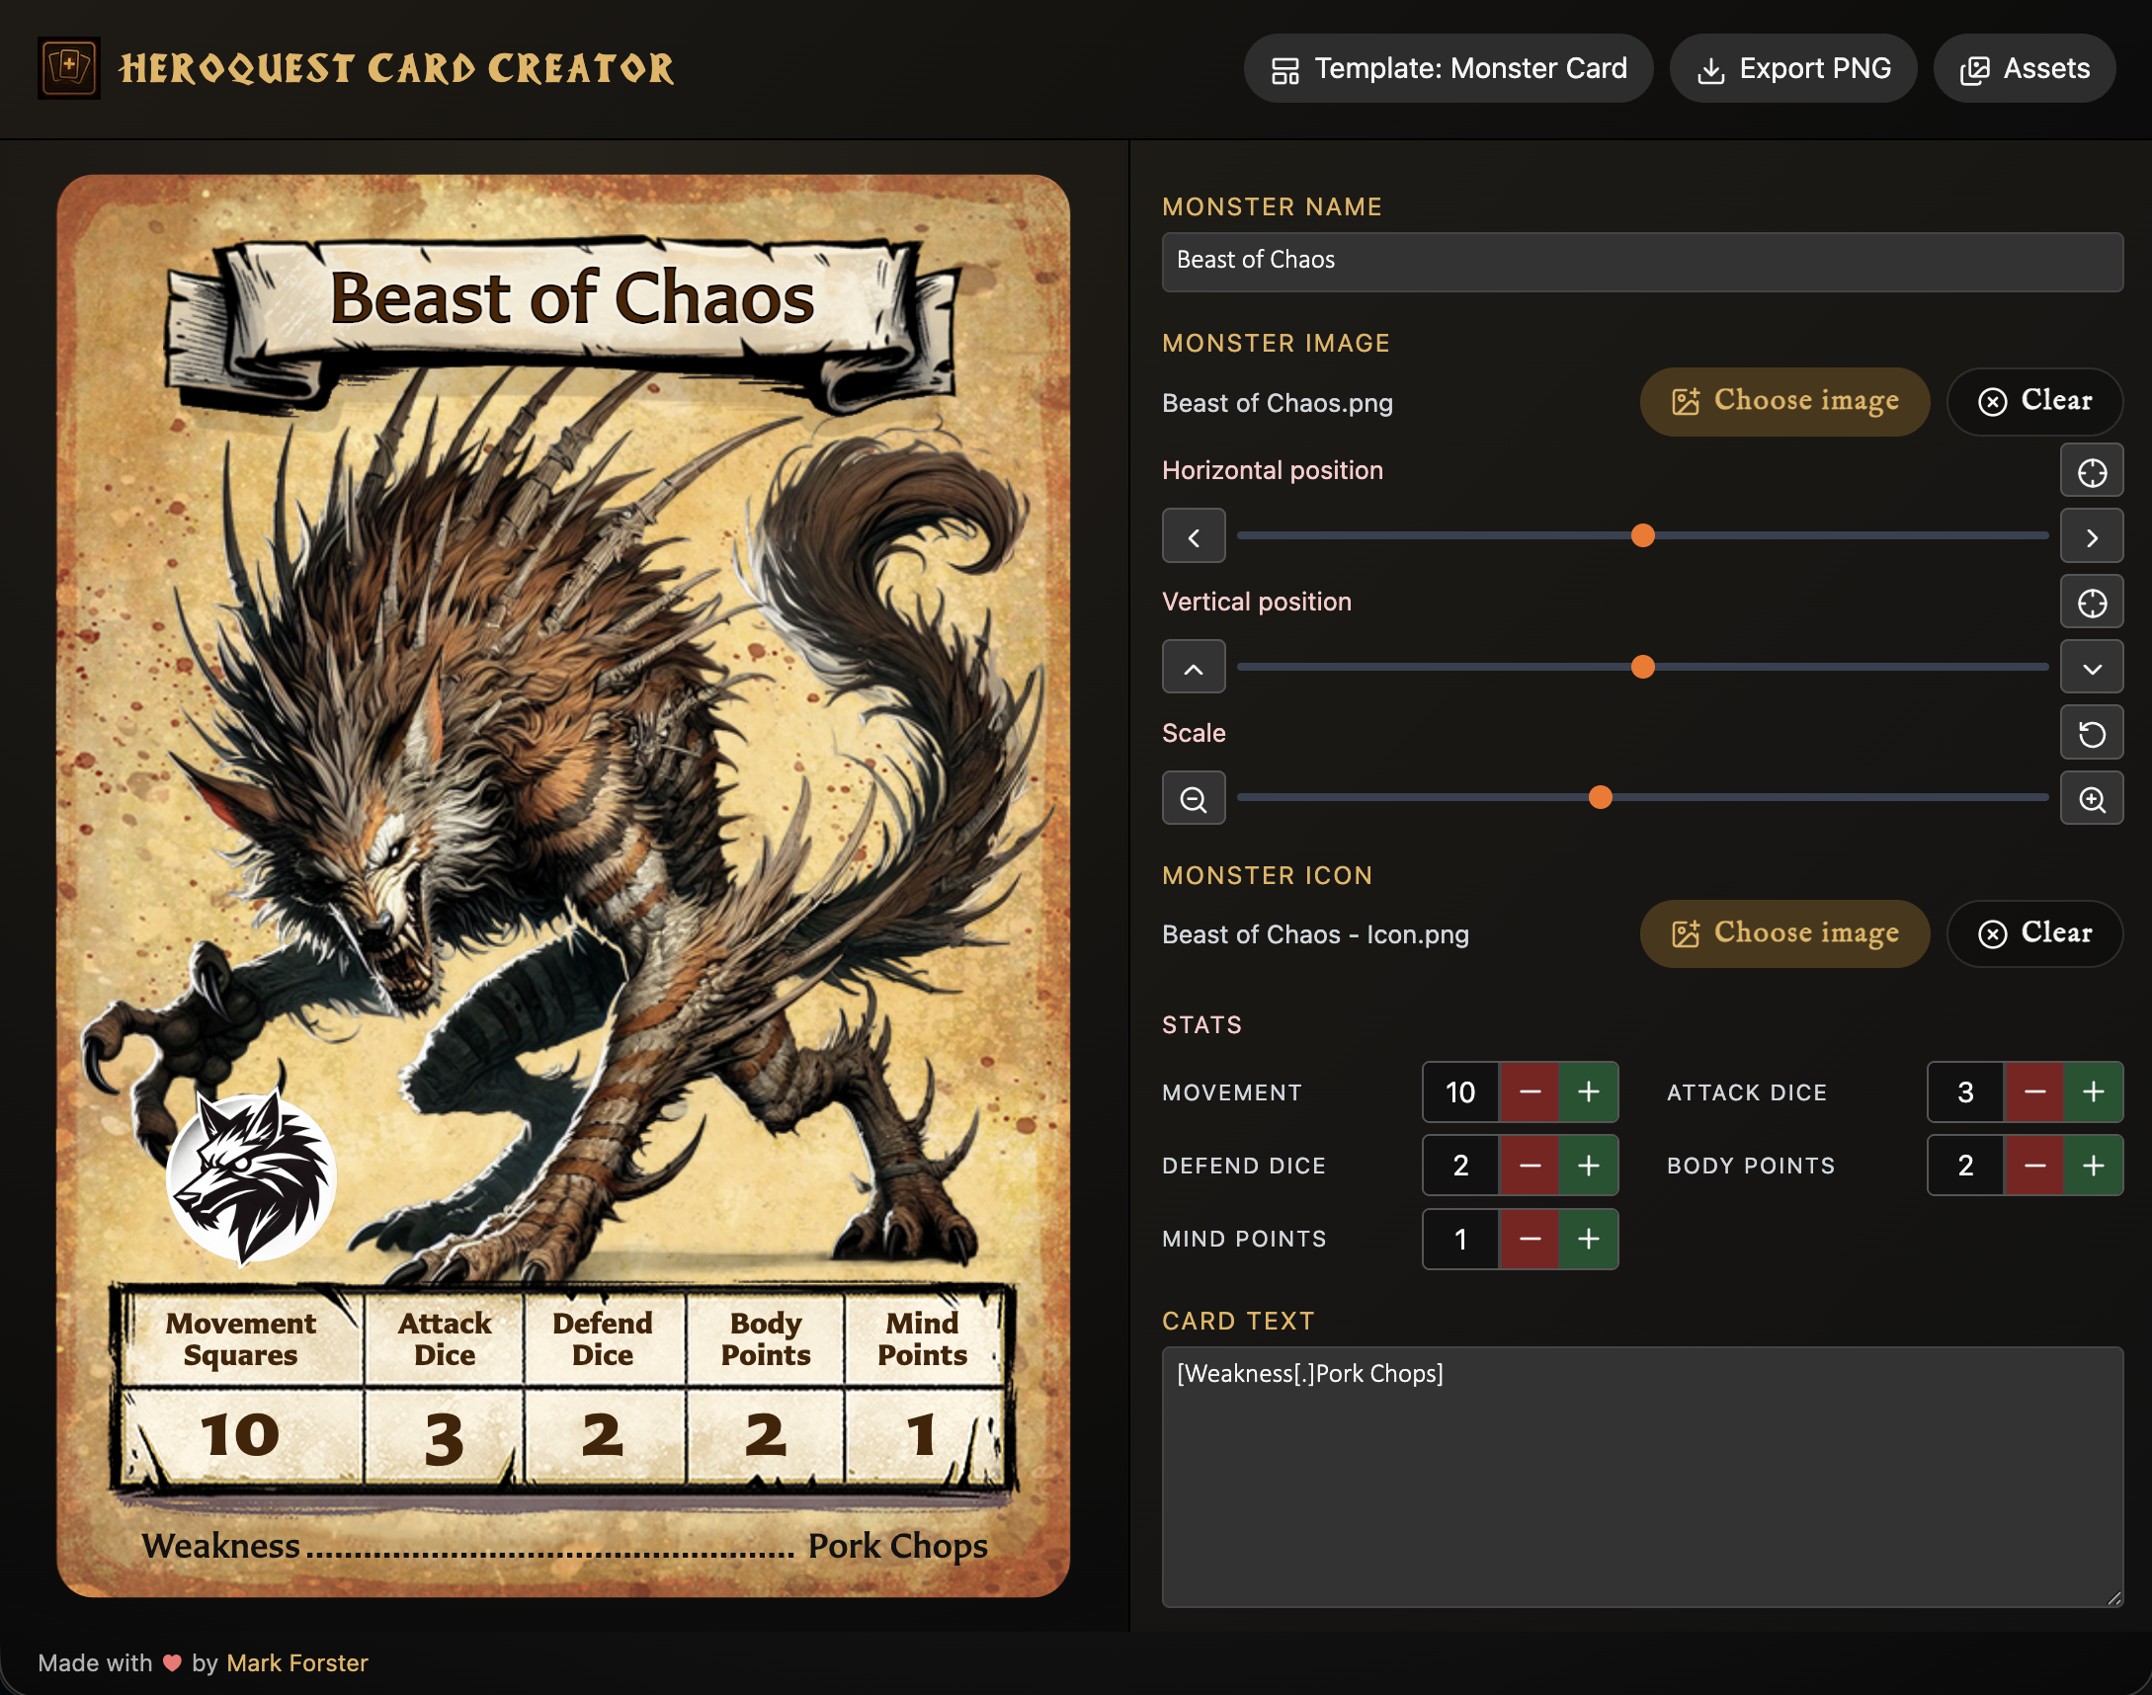Move monster image up
Image resolution: width=2152 pixels, height=1695 pixels.
(x=1194, y=668)
